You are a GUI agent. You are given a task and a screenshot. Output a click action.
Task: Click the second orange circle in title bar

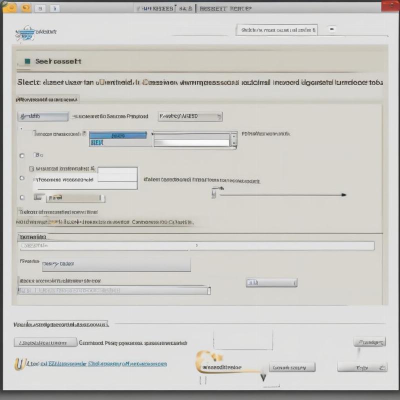[x=25, y=7]
